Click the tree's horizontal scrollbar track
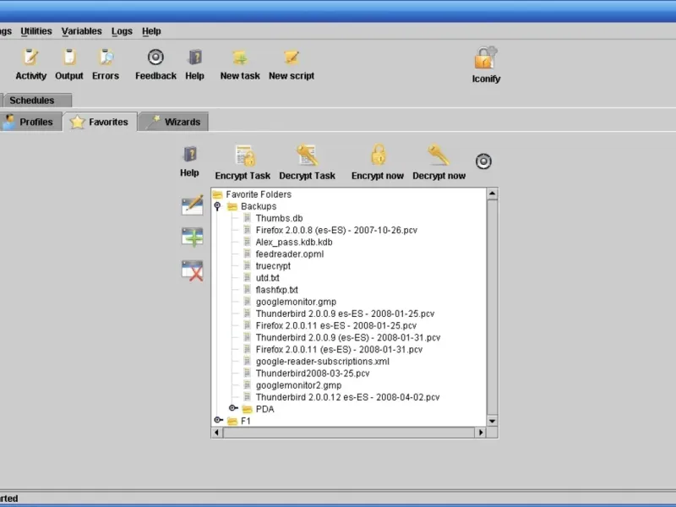 coord(349,433)
